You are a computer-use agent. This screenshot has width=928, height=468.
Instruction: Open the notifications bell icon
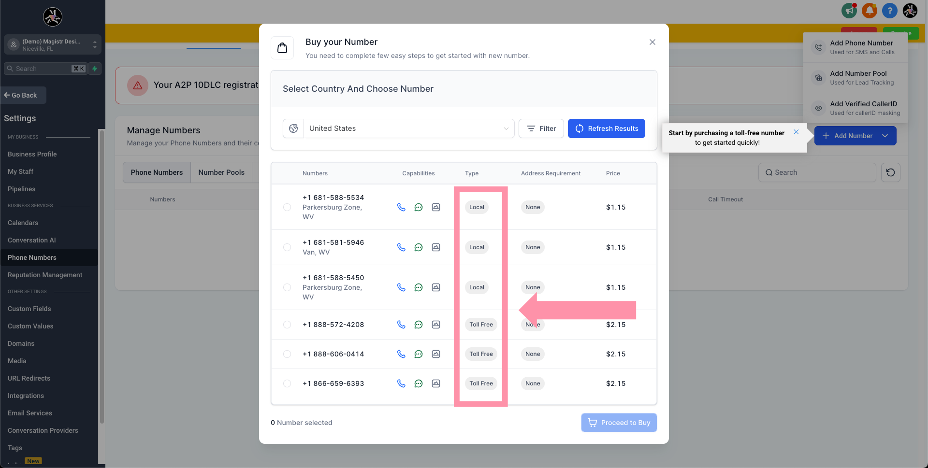coord(869,11)
